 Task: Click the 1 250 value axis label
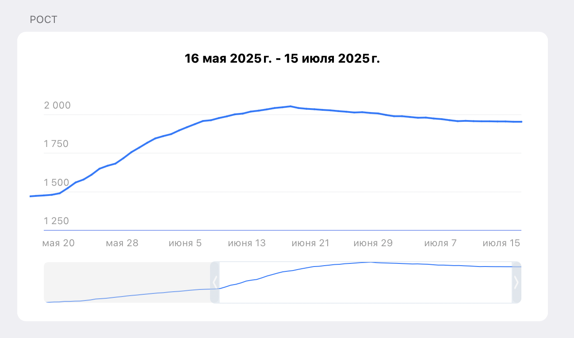point(57,221)
